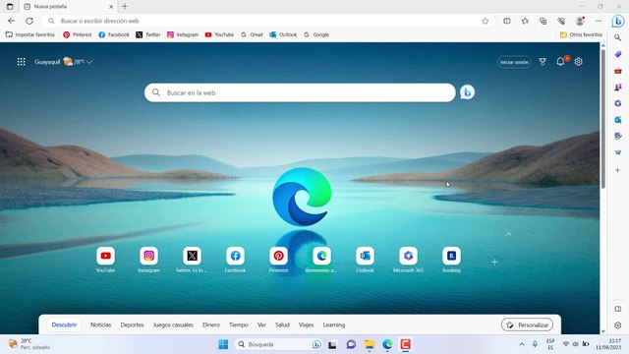Image resolution: width=629 pixels, height=354 pixels.
Task: Collapse quick links with chevron
Action: coord(508,234)
